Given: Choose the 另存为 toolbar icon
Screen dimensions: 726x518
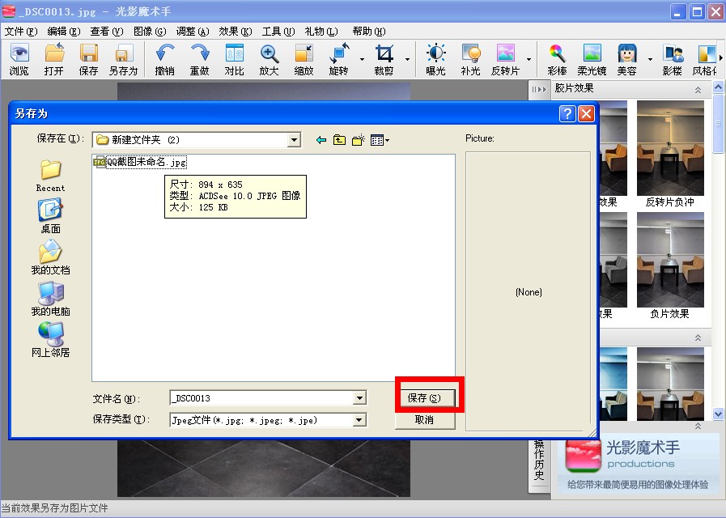Looking at the screenshot, I should (x=124, y=59).
